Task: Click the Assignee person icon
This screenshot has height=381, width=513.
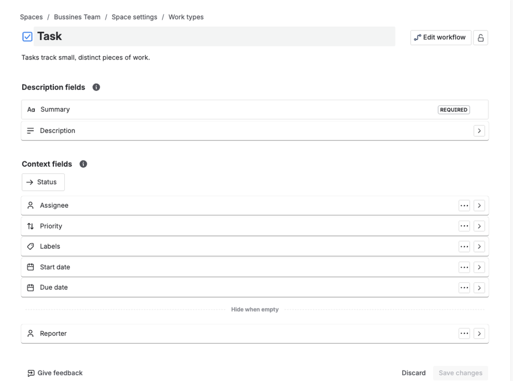Action: pos(31,205)
